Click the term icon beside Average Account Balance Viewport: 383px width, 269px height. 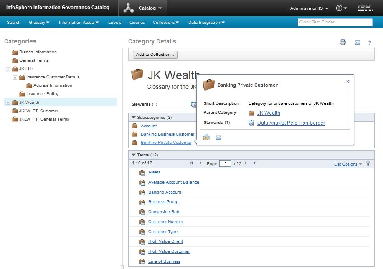click(142, 182)
